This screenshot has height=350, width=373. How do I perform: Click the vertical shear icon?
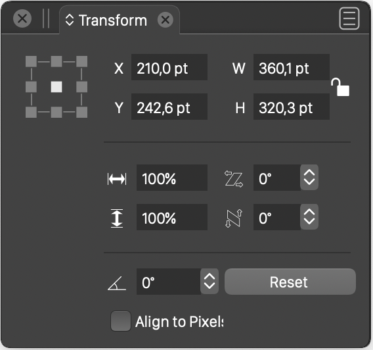pos(234,218)
